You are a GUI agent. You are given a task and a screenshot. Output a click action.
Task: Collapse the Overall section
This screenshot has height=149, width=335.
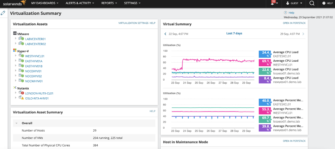click(x=16, y=123)
